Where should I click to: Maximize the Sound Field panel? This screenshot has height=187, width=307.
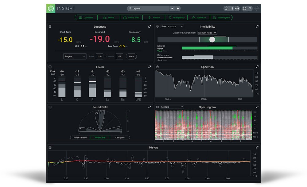tap(150, 107)
